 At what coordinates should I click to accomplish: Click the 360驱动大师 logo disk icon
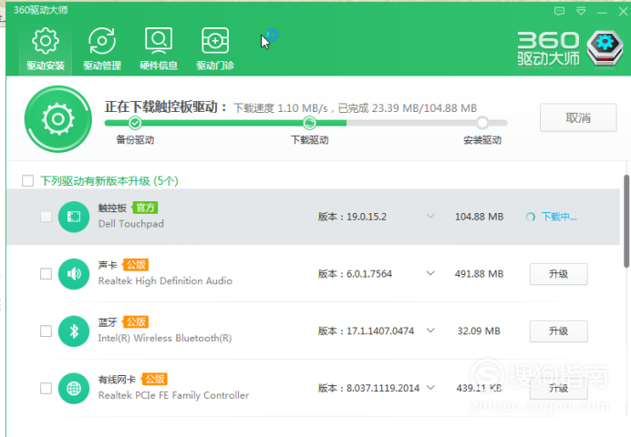pyautogui.click(x=605, y=48)
